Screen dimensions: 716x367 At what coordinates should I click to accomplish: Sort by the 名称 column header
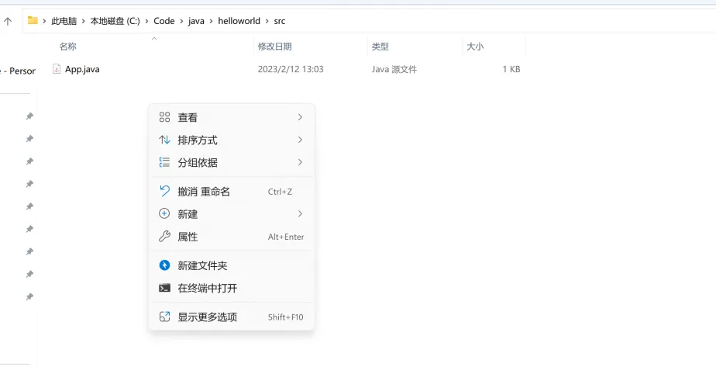point(67,47)
